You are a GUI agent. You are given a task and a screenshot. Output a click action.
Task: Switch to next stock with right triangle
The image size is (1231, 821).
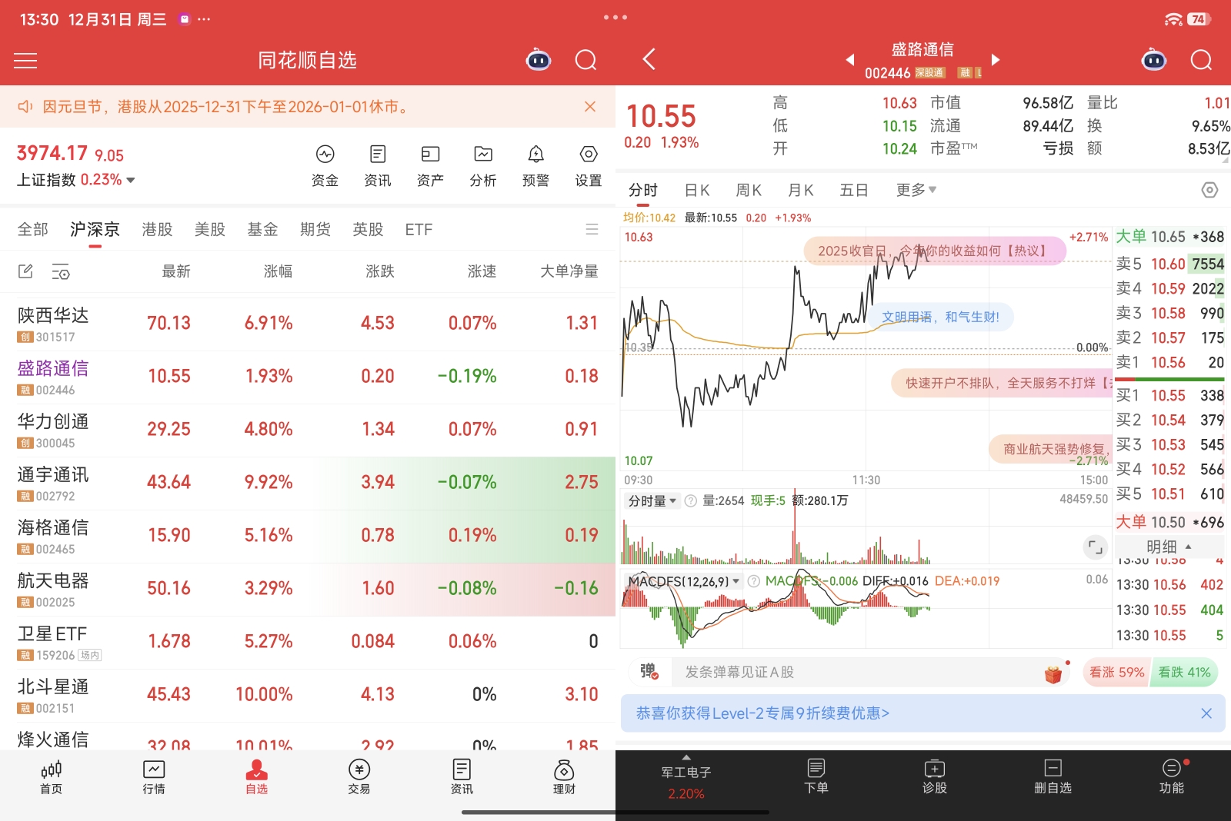995,59
